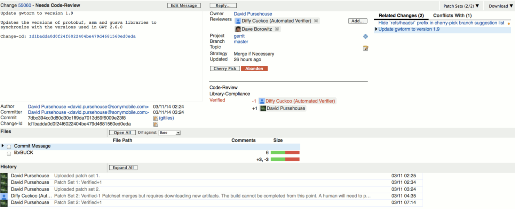The width and height of the screenshot is (515, 209).
Task: Click the Reply button
Action: point(223,5)
